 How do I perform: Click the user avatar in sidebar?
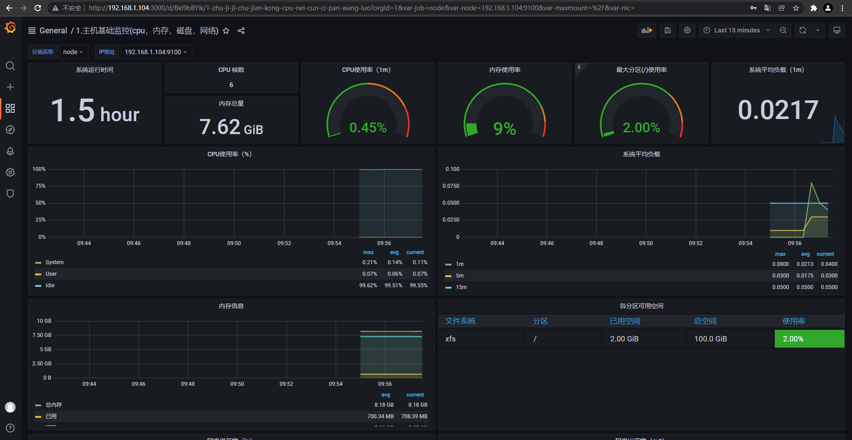(10, 407)
